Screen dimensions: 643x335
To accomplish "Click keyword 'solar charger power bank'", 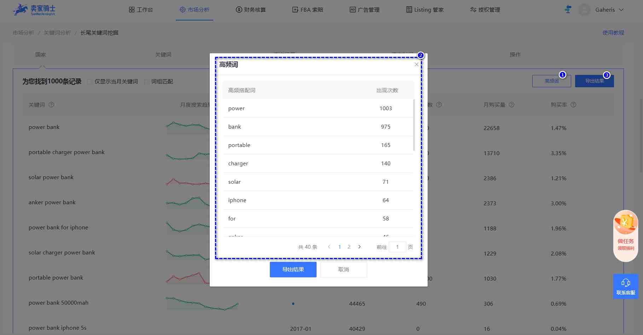I will (62, 252).
